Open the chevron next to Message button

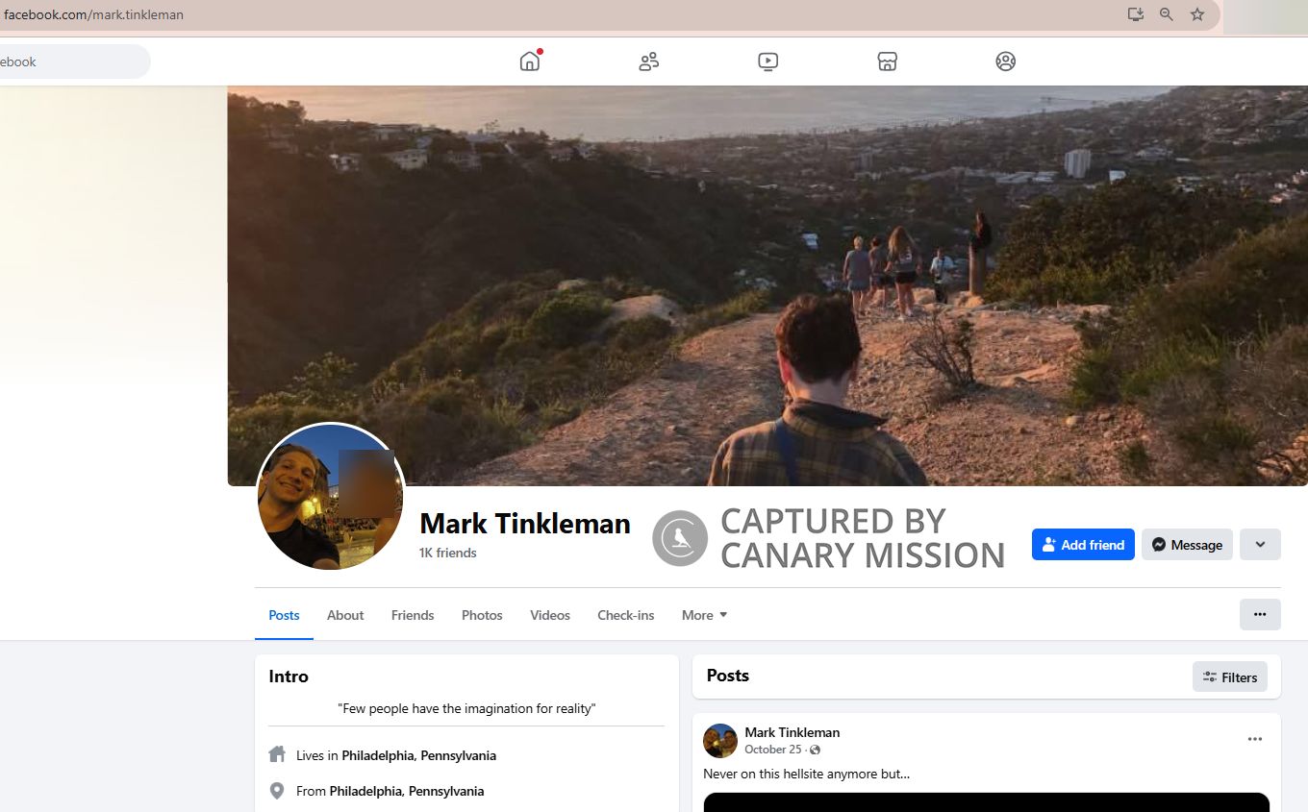pyautogui.click(x=1260, y=544)
